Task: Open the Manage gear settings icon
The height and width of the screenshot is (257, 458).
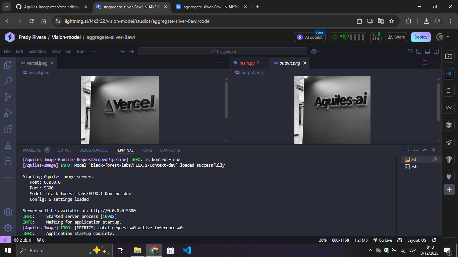Action: 8,228
